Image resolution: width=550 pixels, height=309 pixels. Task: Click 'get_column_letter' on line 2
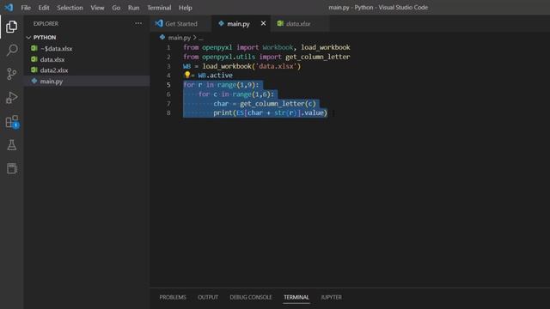click(318, 57)
